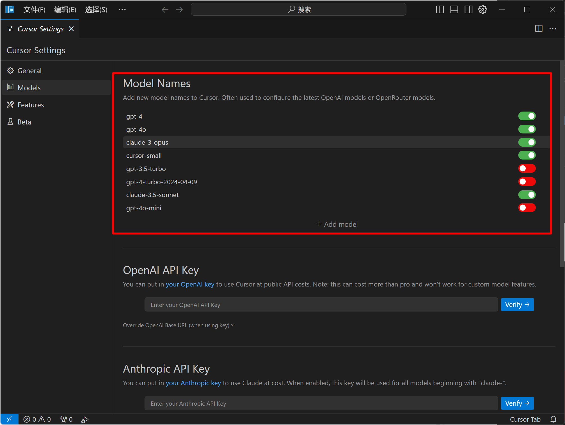Click the Cursor Settings panel icon

tap(10, 28)
